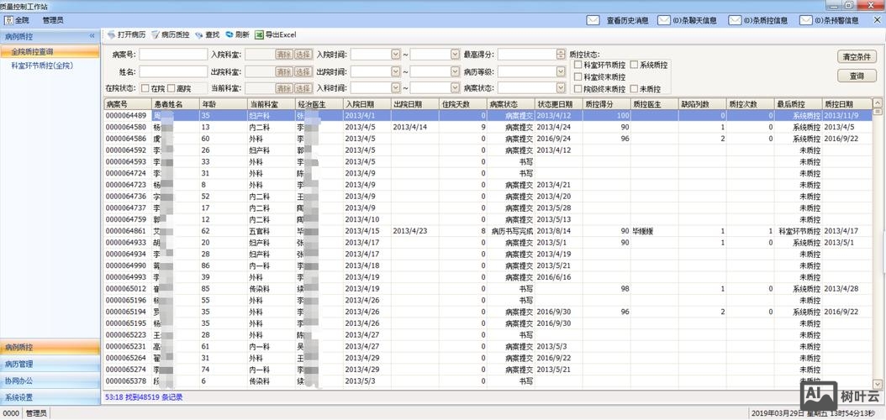Image resolution: width=886 pixels, height=420 pixels.
Task: Sort by the 住院天数 column header
Action: pos(463,104)
